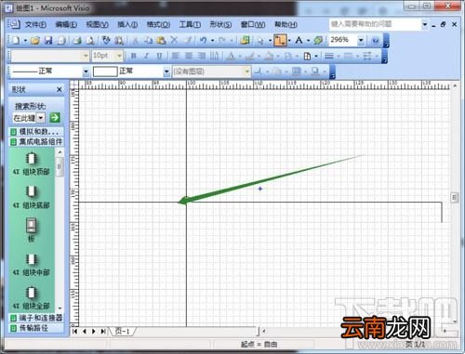This screenshot has width=465, height=354.
Task: Open the 工具 menu
Action: tap(190, 24)
